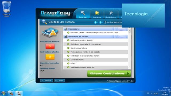Click the network signal tray icon
Screen dimensions: 171x96
pos(154,94)
